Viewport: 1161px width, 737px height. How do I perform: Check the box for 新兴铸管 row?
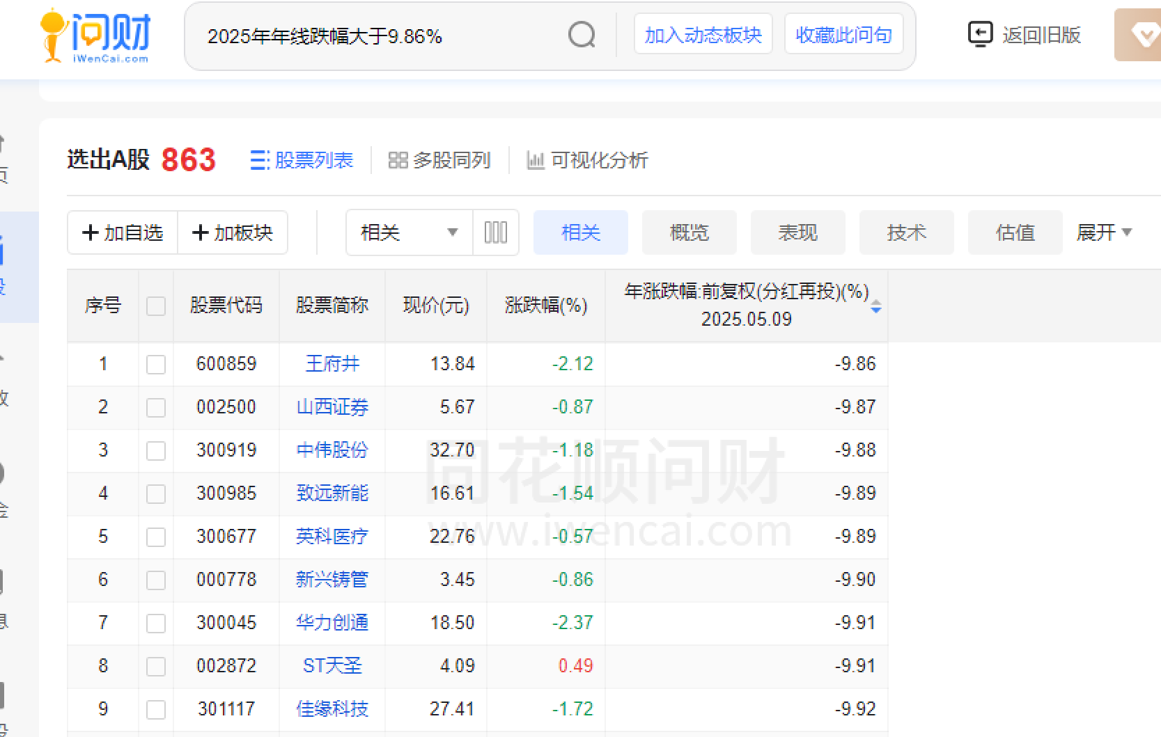click(x=156, y=580)
